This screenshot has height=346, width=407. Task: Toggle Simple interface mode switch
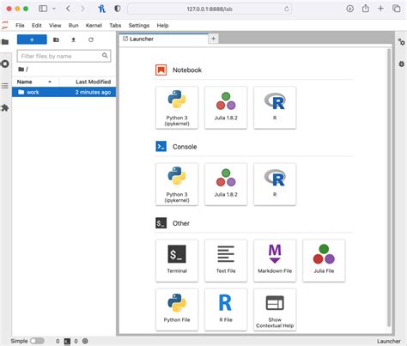38,341
